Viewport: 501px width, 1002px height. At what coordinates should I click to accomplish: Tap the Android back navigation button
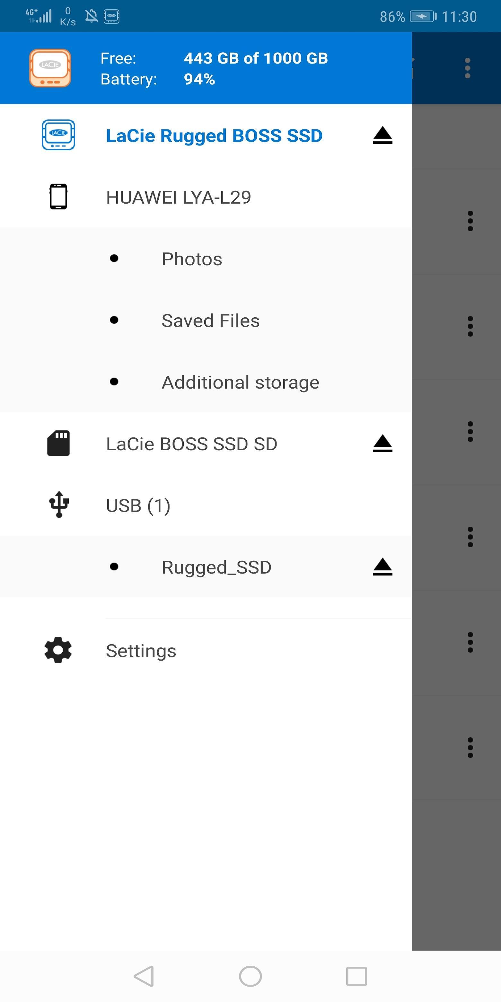[x=144, y=976]
